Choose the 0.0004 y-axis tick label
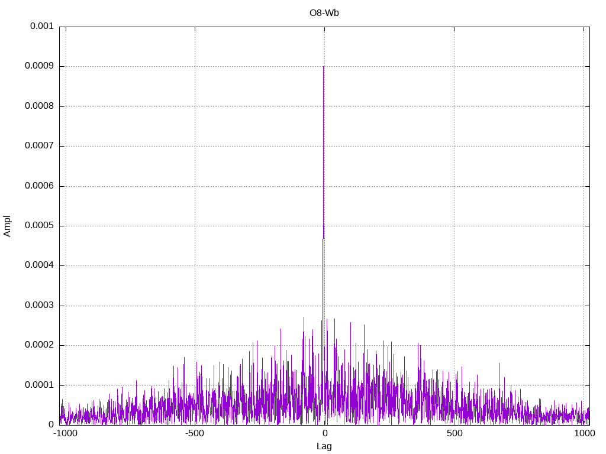This screenshot has width=606, height=454. point(39,265)
